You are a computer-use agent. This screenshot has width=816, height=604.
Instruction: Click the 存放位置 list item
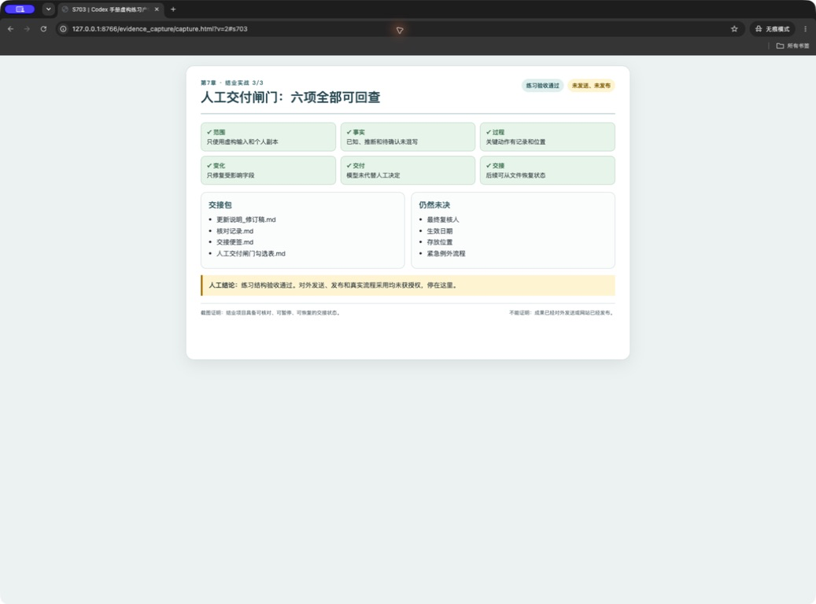point(440,242)
